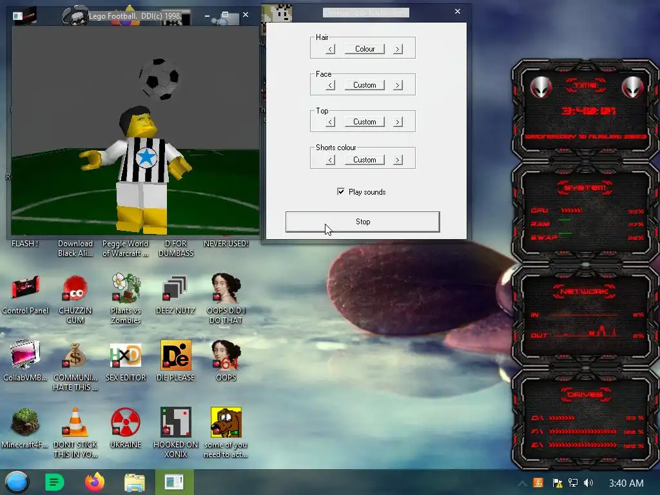Open DONT STICK THIS VLC cone icon
Image resolution: width=660 pixels, height=495 pixels.
click(75, 432)
